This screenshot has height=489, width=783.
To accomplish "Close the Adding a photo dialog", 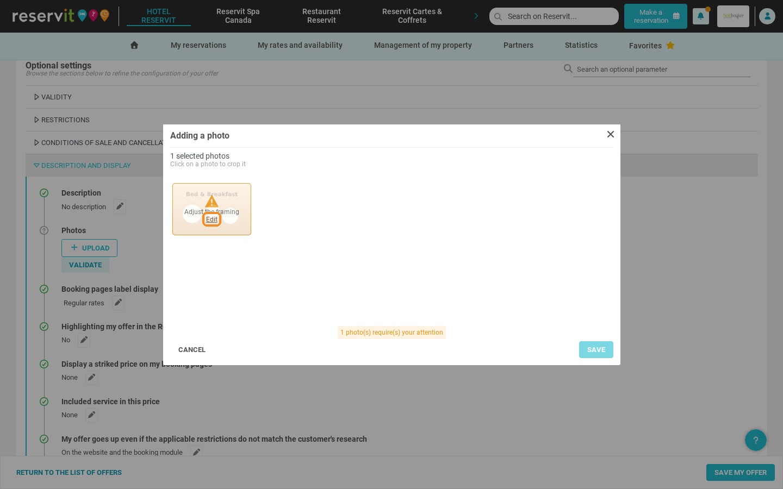I will coord(611,134).
